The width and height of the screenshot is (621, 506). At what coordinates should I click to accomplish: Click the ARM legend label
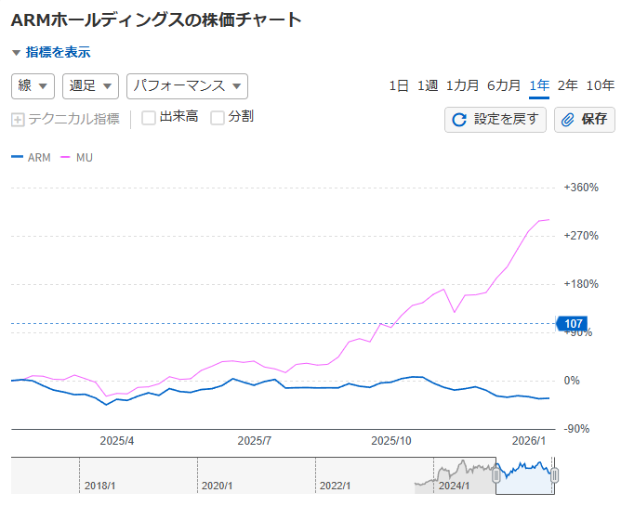coord(39,158)
